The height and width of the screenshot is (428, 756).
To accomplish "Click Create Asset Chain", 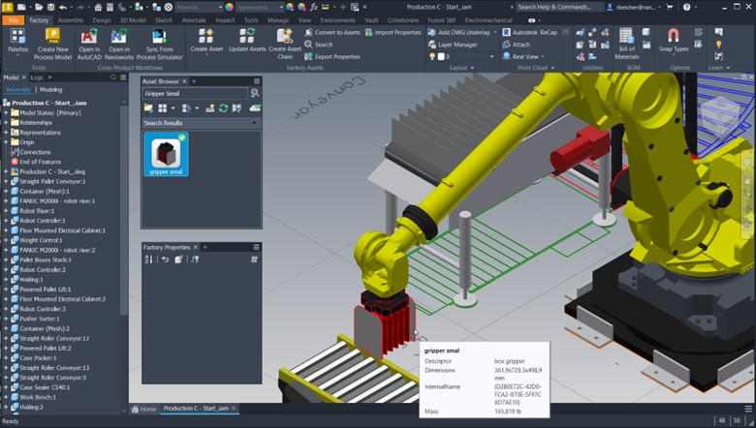I will pos(285,44).
